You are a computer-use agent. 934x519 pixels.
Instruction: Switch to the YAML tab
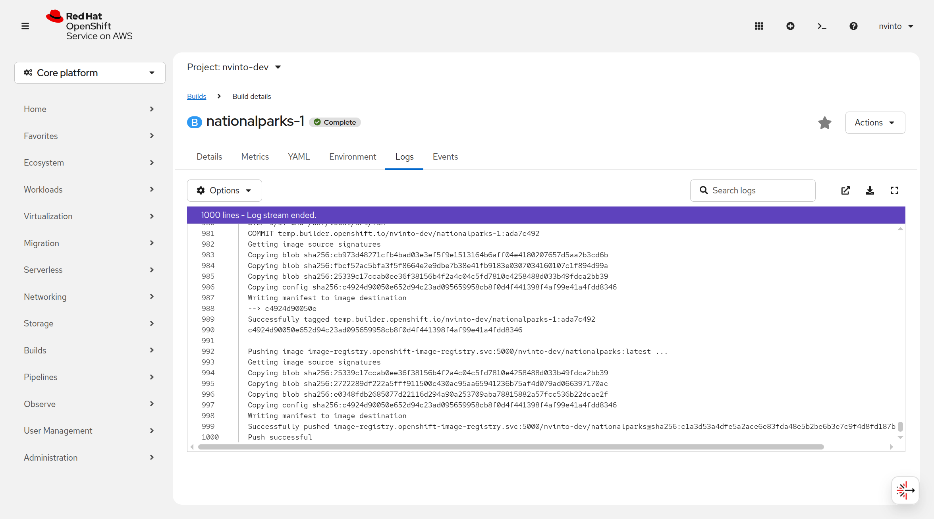click(299, 157)
